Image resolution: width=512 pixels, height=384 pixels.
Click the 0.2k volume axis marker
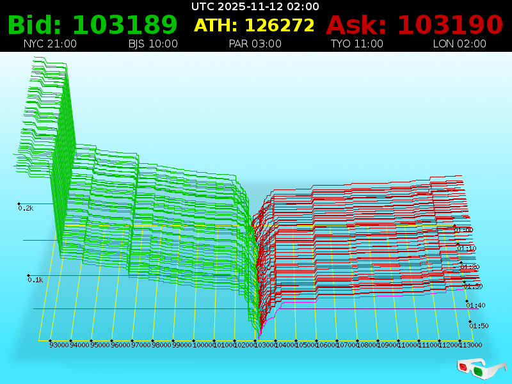point(26,208)
